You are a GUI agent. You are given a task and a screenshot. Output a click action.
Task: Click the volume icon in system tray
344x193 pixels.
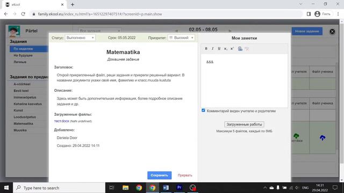pyautogui.click(x=297, y=188)
